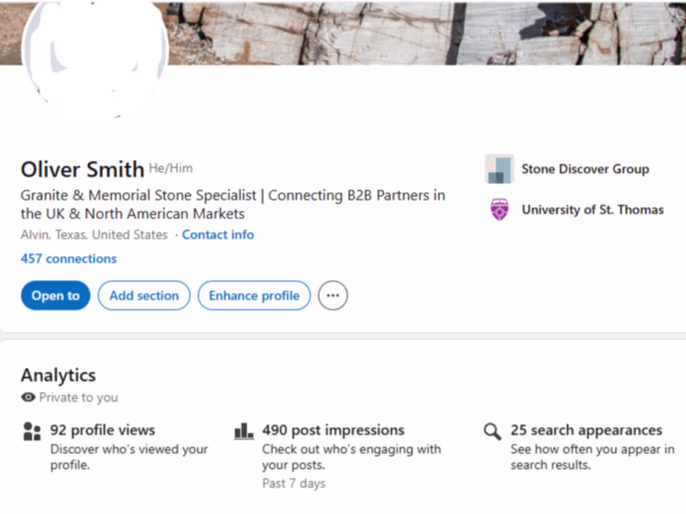The image size is (686, 514).
Task: Open University of St. Thomas education link
Action: click(592, 209)
